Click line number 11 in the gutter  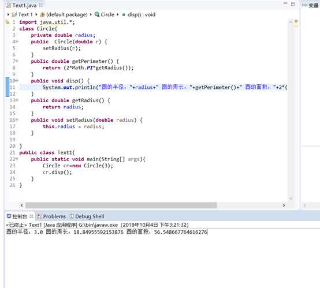(x=13, y=87)
